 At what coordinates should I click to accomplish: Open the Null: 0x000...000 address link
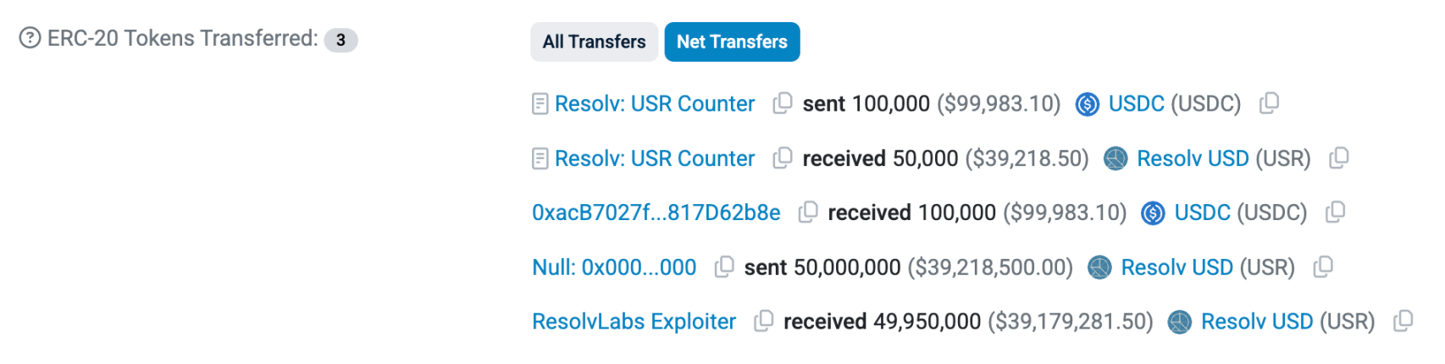(x=614, y=267)
